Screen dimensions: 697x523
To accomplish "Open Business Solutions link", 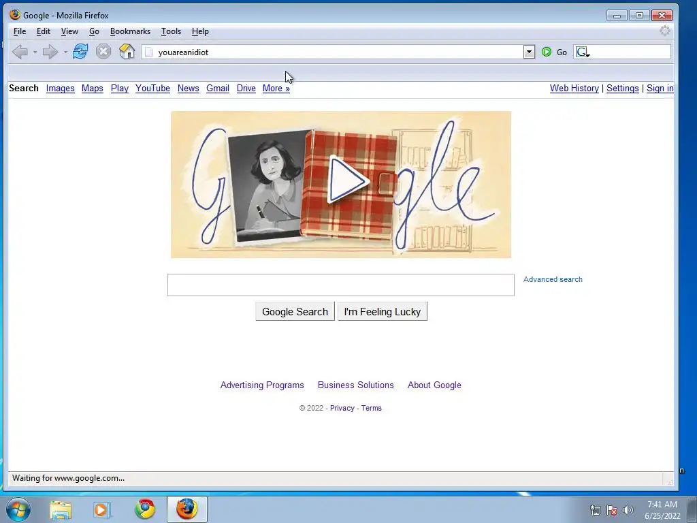I will click(355, 385).
